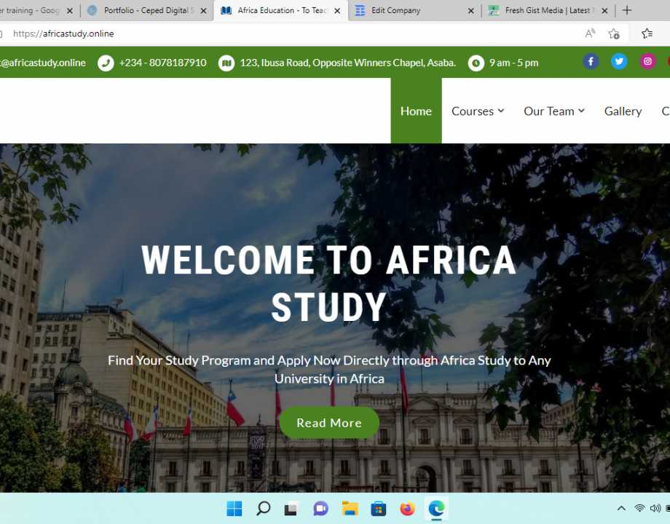Open the Twitter social icon

coord(619,61)
